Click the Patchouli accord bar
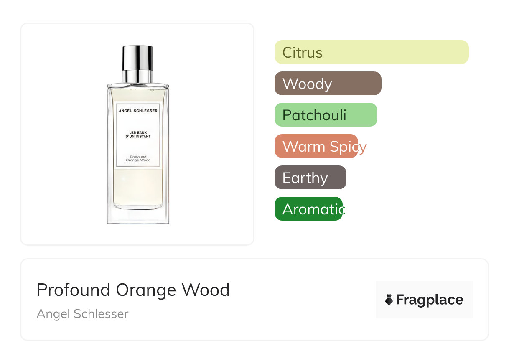509x361 pixels. pos(326,115)
